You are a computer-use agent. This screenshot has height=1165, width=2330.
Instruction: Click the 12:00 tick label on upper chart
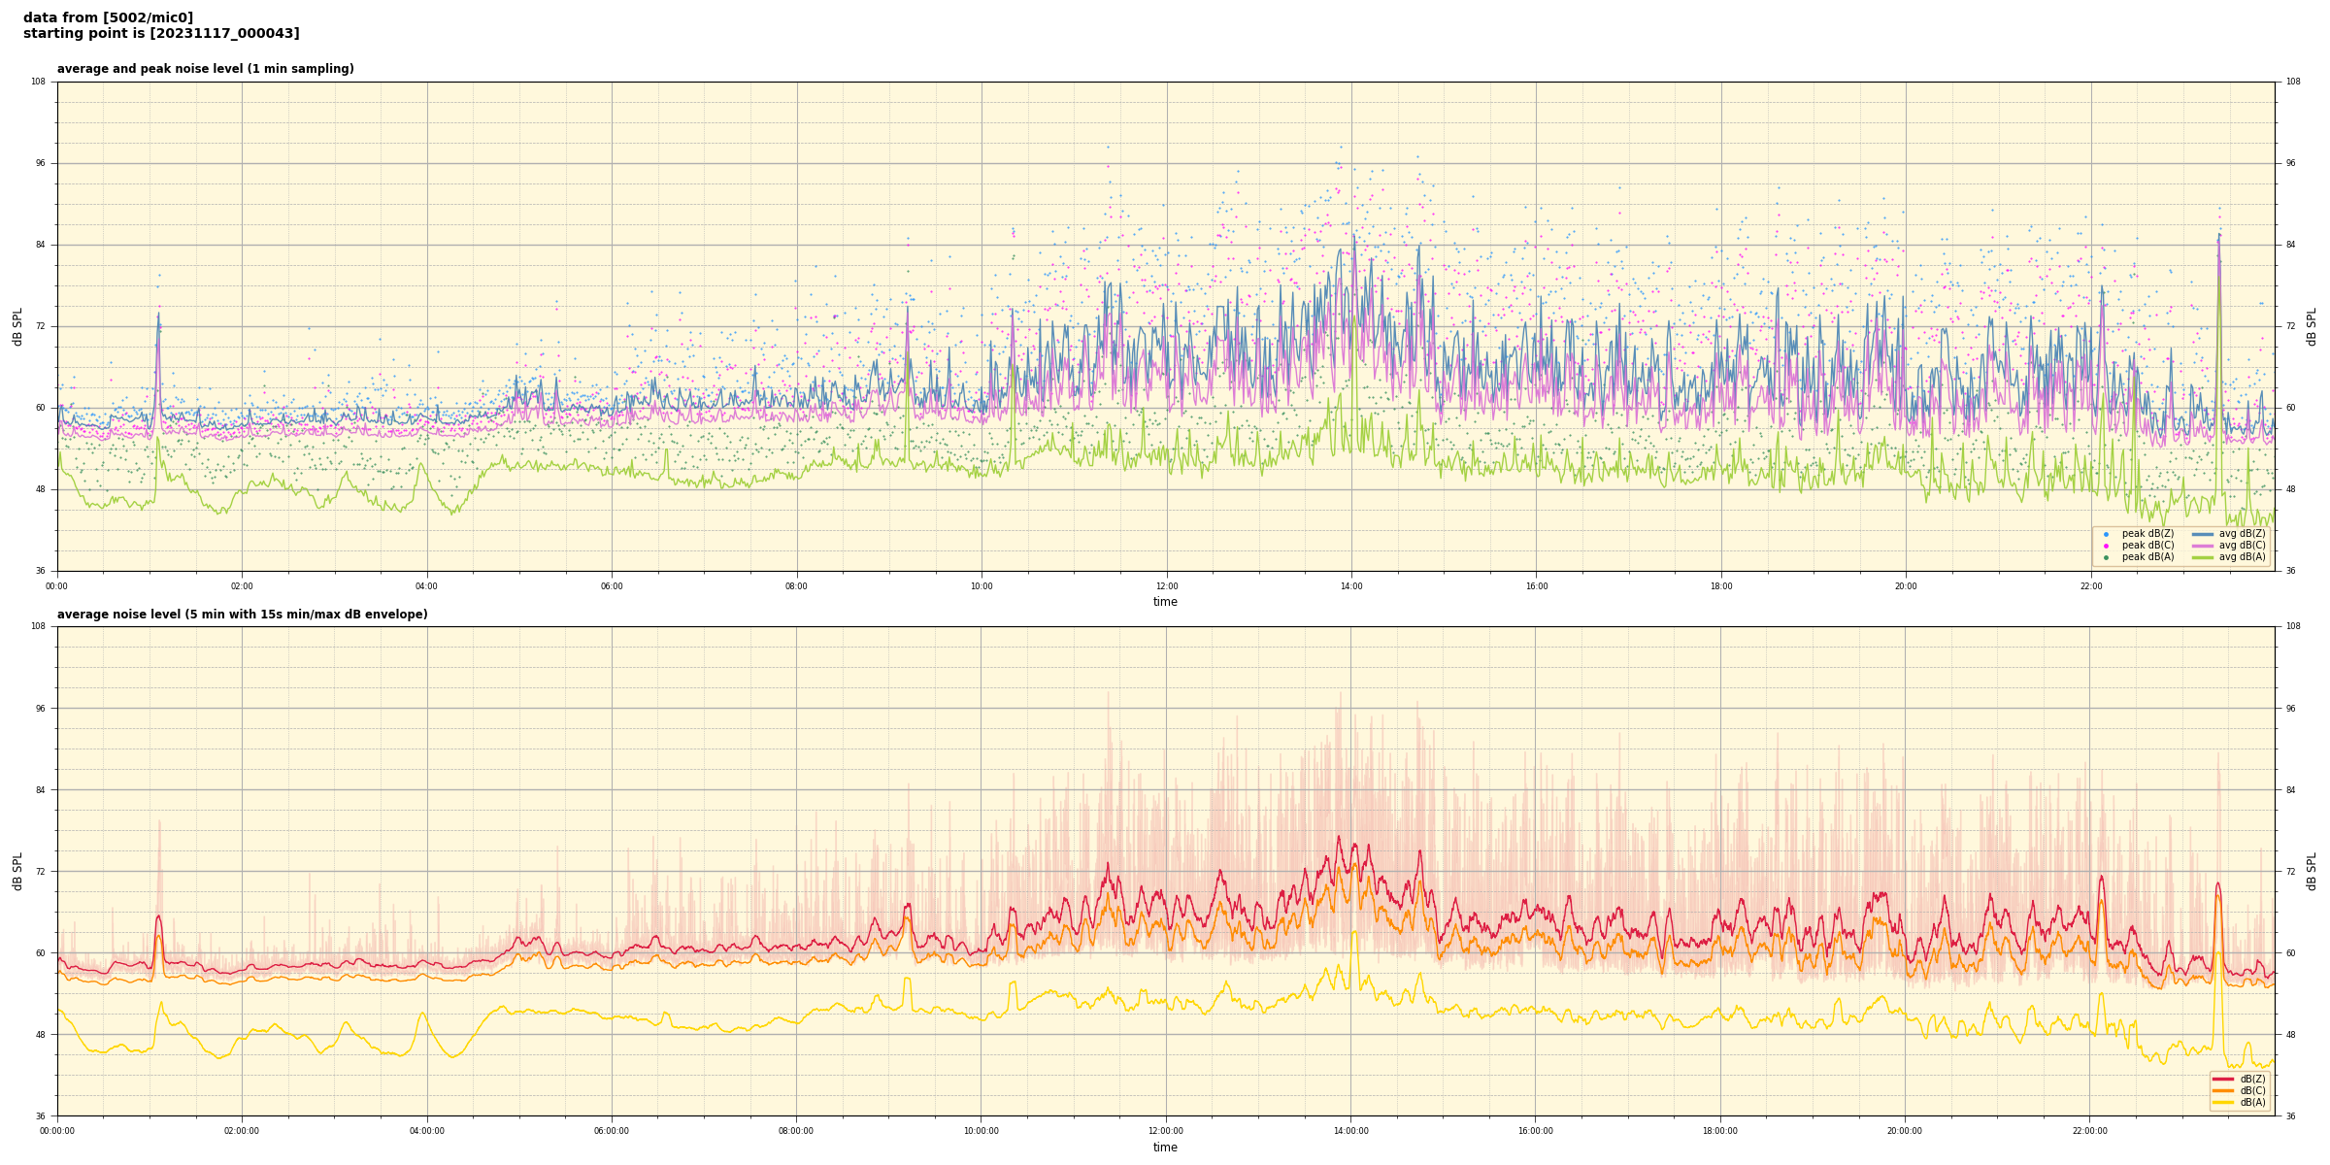tap(1166, 586)
